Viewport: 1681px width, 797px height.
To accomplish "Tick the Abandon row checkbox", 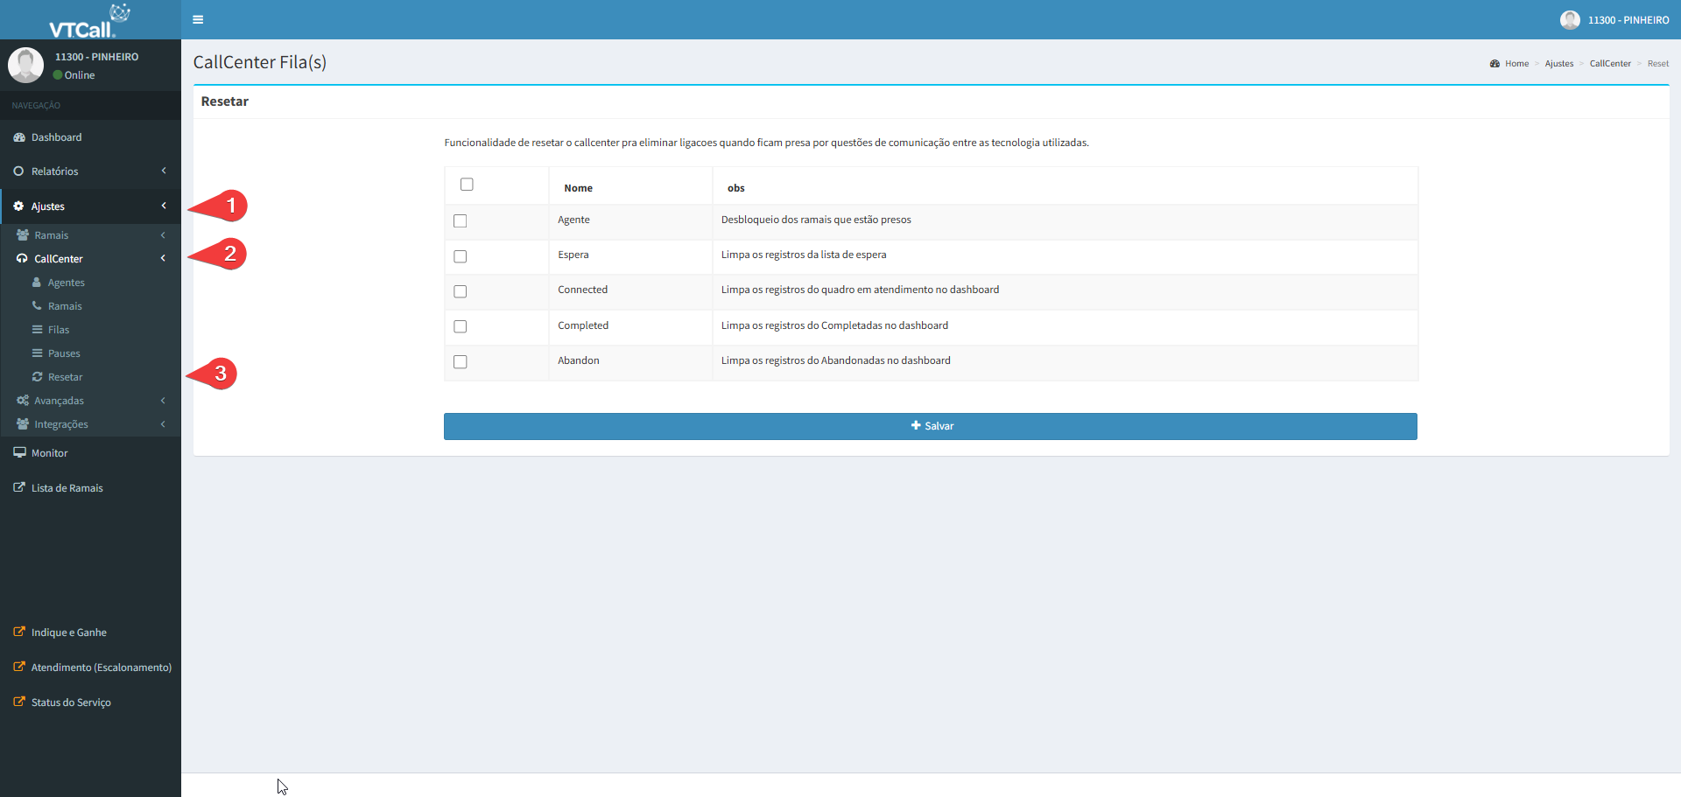I will 461,362.
